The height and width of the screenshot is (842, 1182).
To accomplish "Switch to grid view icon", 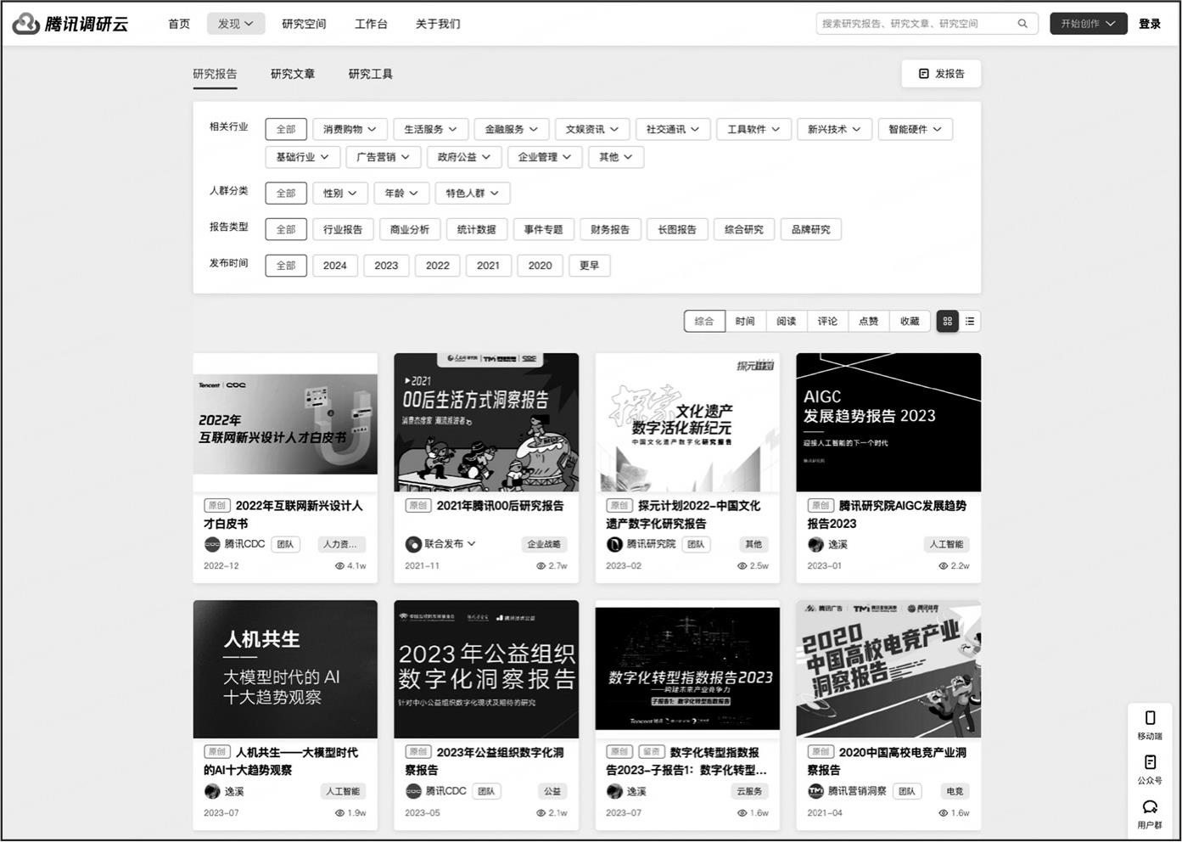I will click(948, 321).
